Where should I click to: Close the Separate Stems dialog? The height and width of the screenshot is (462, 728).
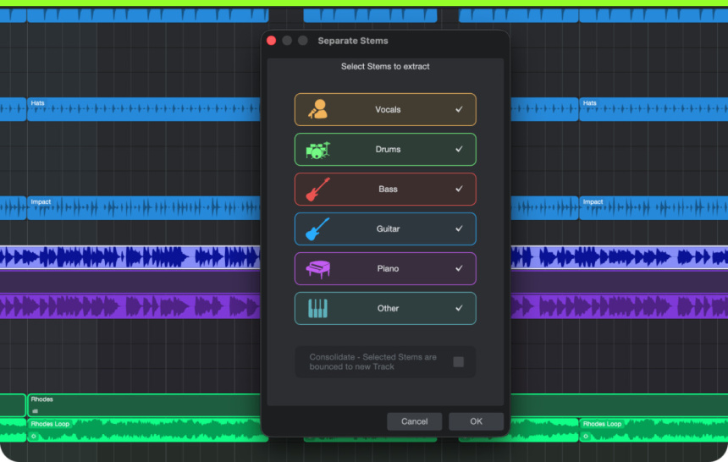click(272, 41)
